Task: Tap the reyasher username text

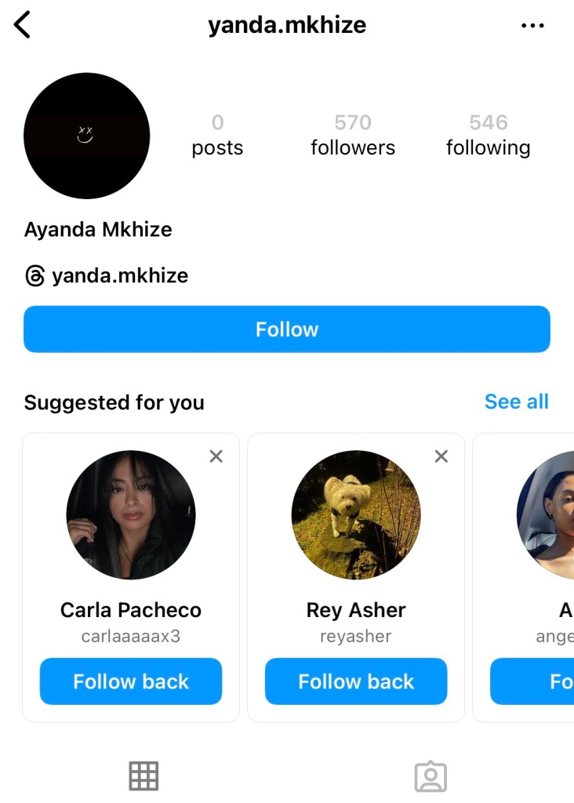Action: (x=356, y=636)
